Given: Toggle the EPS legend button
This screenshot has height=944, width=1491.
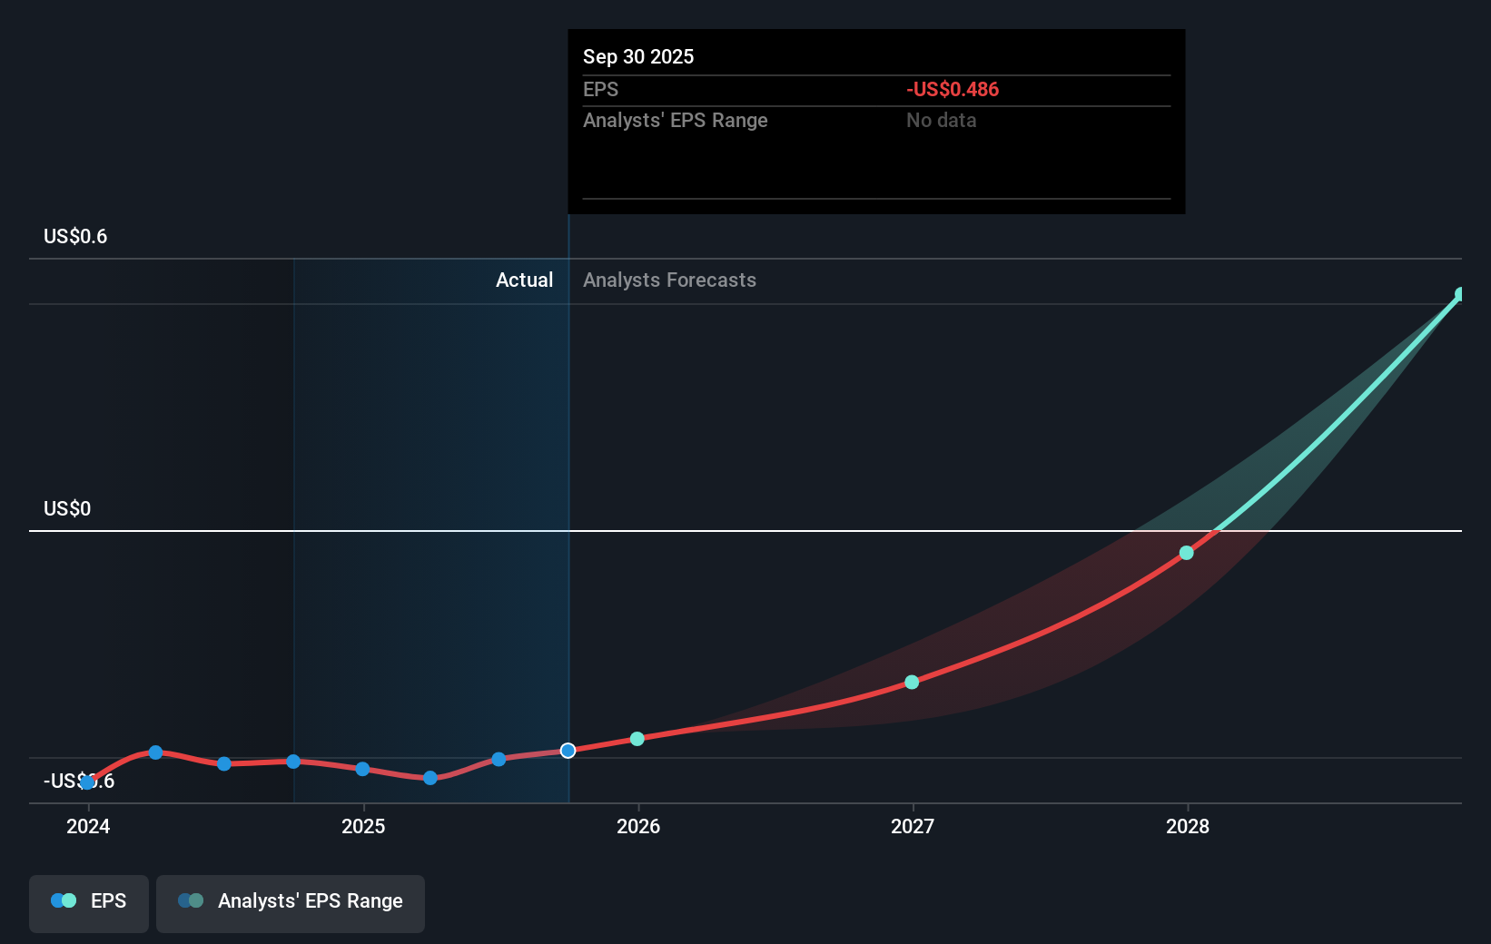Looking at the screenshot, I should coord(89,903).
